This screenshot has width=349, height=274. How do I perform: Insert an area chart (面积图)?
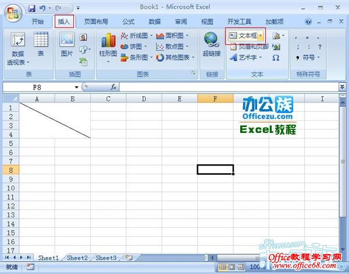[x=172, y=36]
